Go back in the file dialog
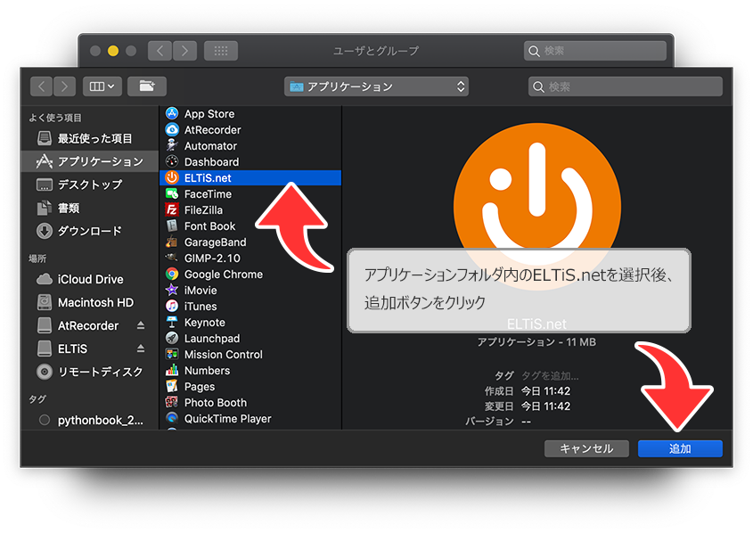 42,86
